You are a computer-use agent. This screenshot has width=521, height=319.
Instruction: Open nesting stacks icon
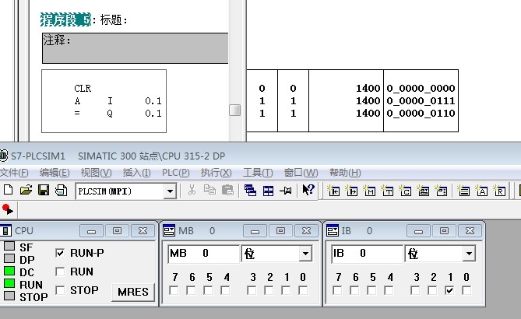[463, 191]
